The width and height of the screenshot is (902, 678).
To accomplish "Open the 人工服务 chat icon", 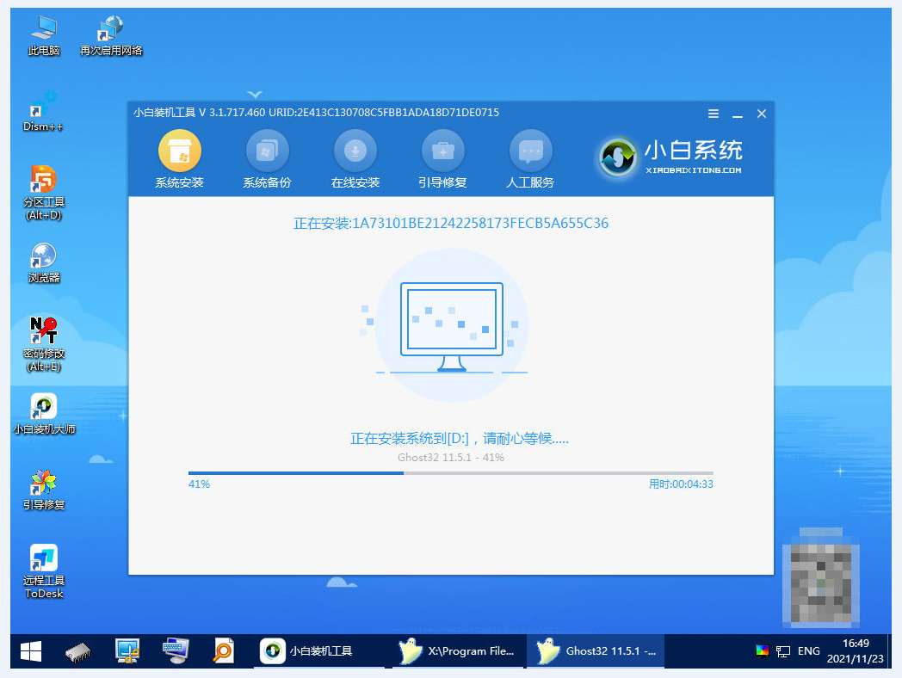I will pyautogui.click(x=530, y=152).
